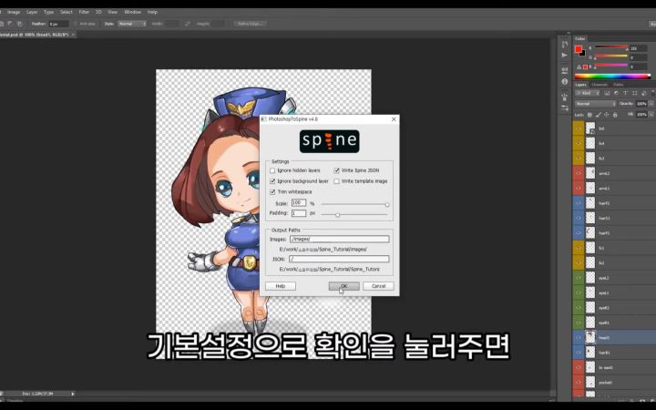Image resolution: width=656 pixels, height=410 pixels.
Task: Click the JSON output path field
Action: click(339, 259)
